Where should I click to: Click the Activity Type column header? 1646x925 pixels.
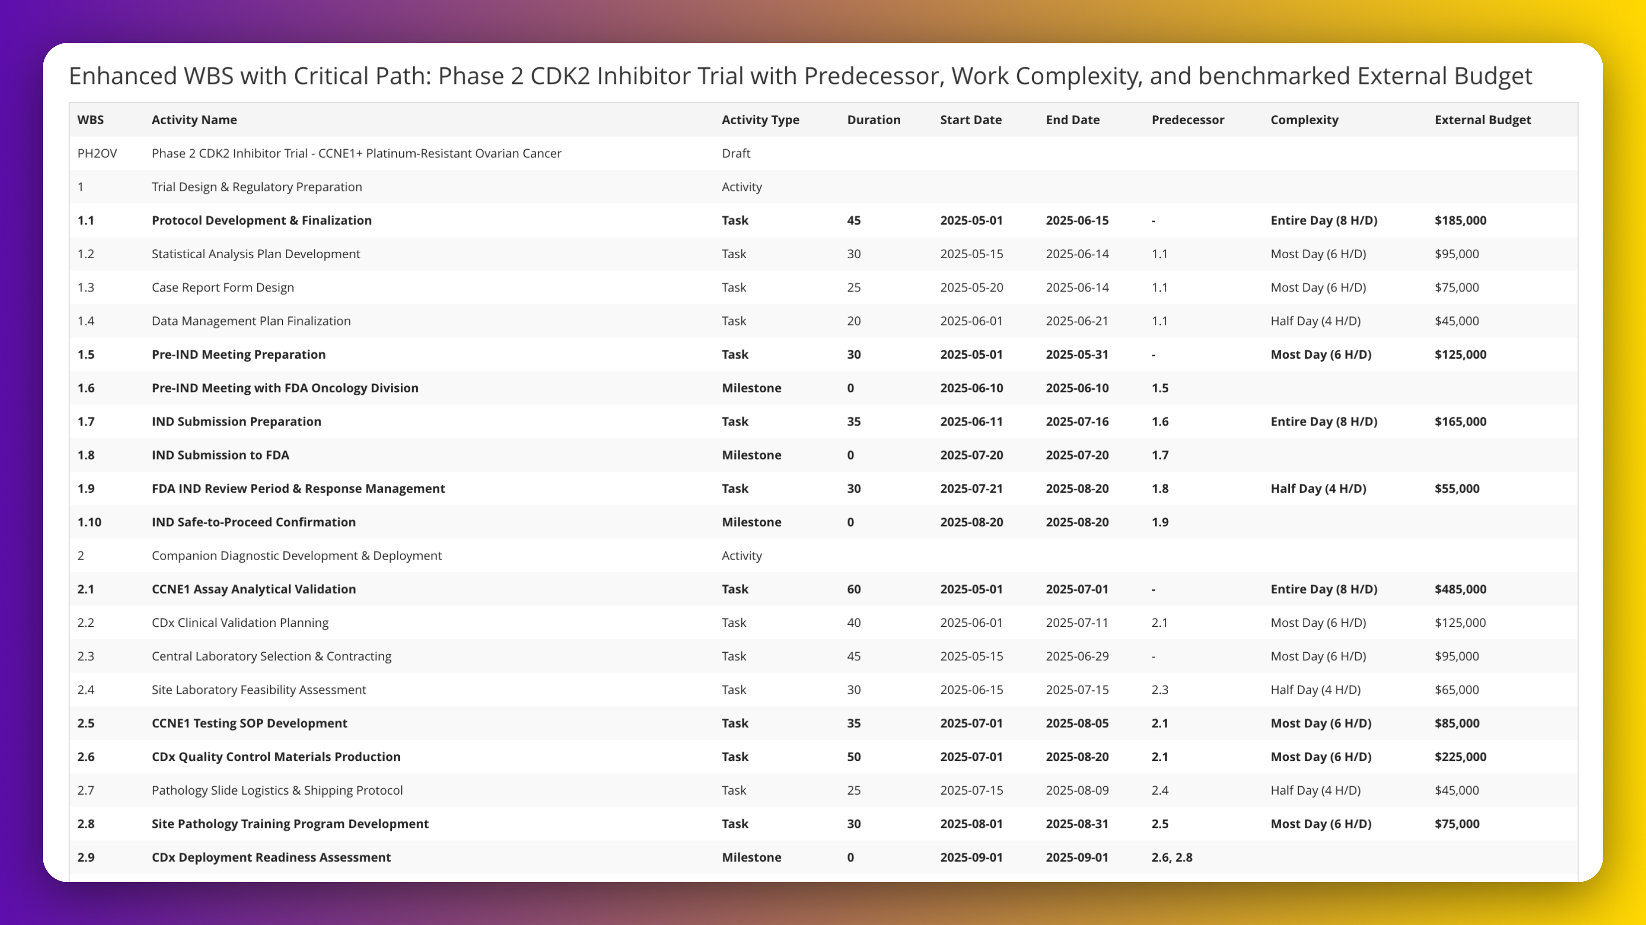[760, 119]
